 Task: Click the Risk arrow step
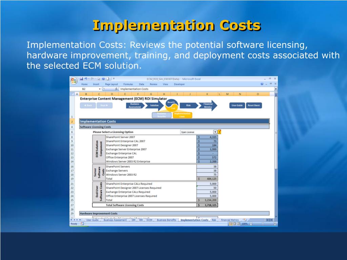click(x=188, y=106)
